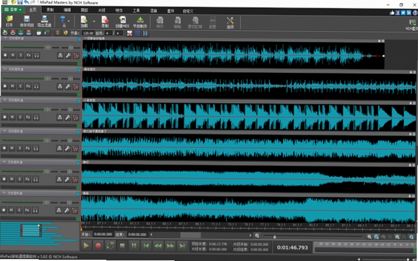Open a project with the 打开 icon
418x261 pixels.
click(x=9, y=21)
